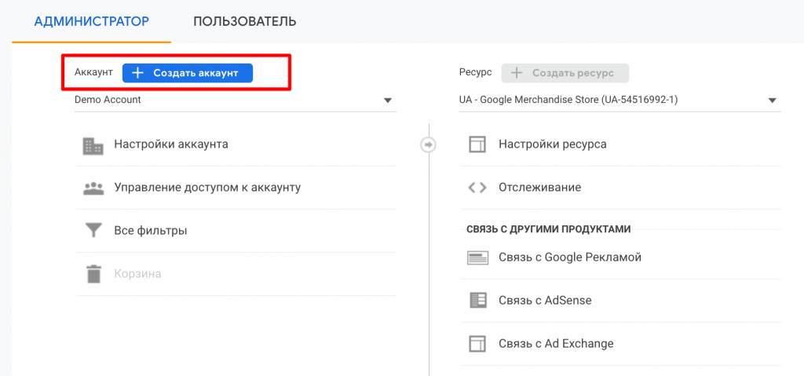Click the code brackets icon beside Отслеживание
Screen dimensions: 804x376
pos(477,188)
